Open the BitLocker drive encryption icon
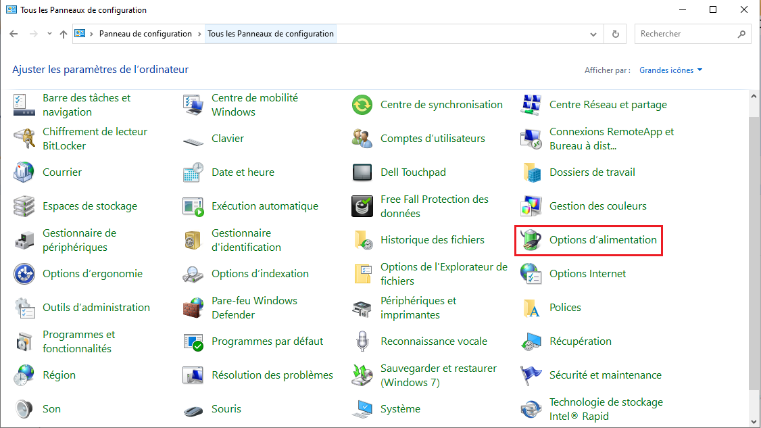This screenshot has width=761, height=428. point(24,139)
